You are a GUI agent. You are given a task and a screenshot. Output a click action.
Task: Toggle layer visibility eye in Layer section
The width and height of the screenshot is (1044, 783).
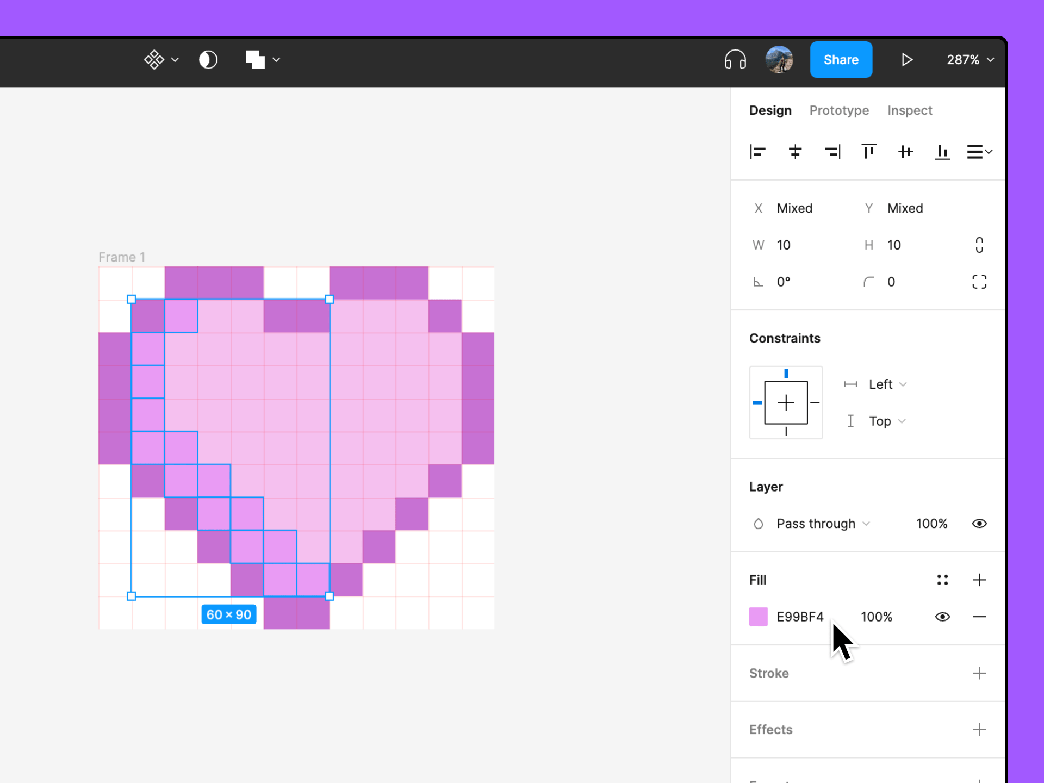pos(979,523)
